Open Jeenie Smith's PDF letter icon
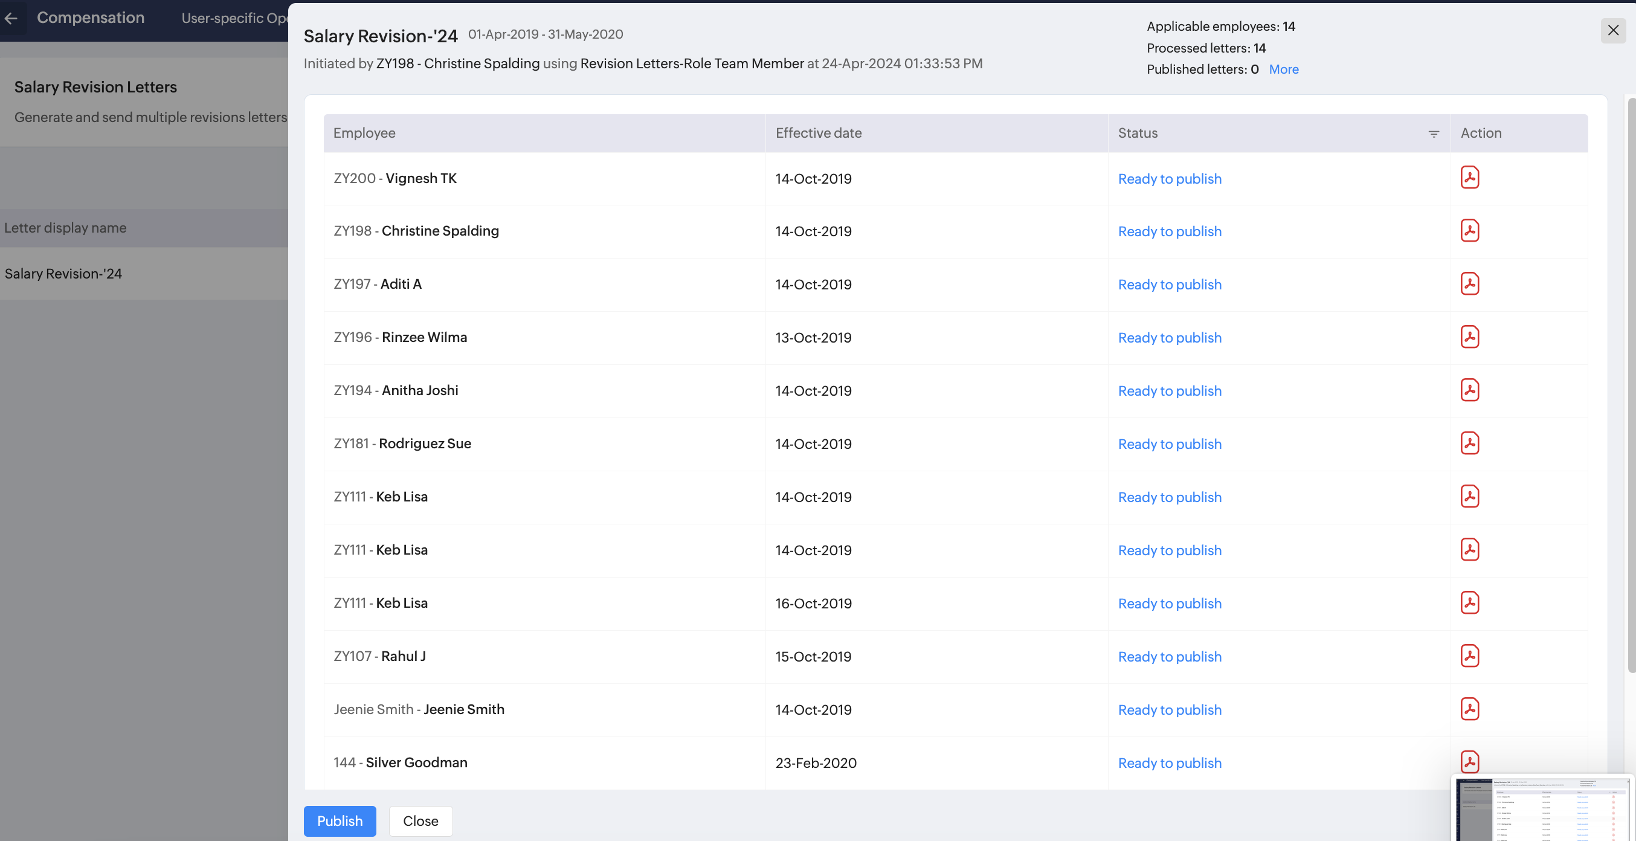The width and height of the screenshot is (1636, 841). click(x=1469, y=709)
